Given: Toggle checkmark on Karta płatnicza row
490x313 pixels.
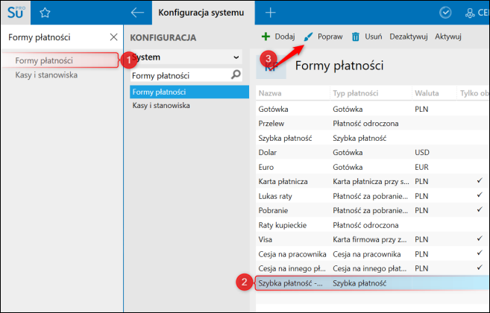Looking at the screenshot, I should [479, 181].
